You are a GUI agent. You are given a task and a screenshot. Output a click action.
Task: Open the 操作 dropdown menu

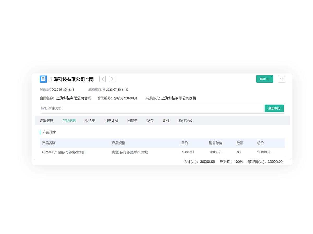265,79
